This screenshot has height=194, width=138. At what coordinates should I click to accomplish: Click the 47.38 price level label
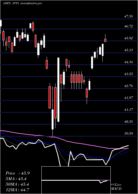pyautogui.click(x=129, y=16)
